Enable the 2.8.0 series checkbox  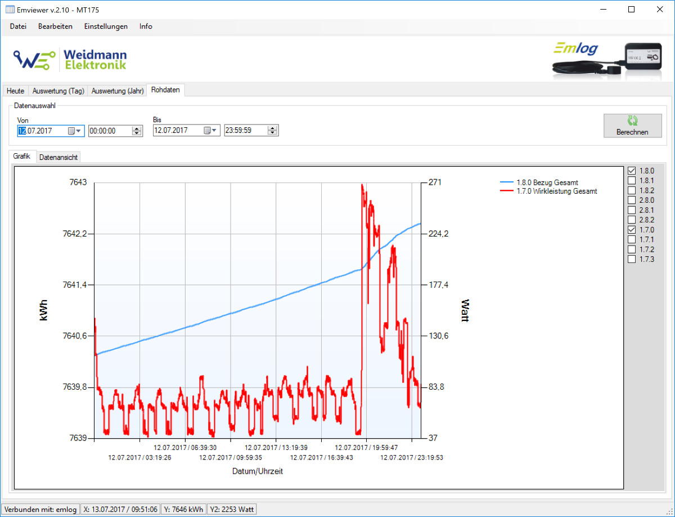tap(632, 200)
